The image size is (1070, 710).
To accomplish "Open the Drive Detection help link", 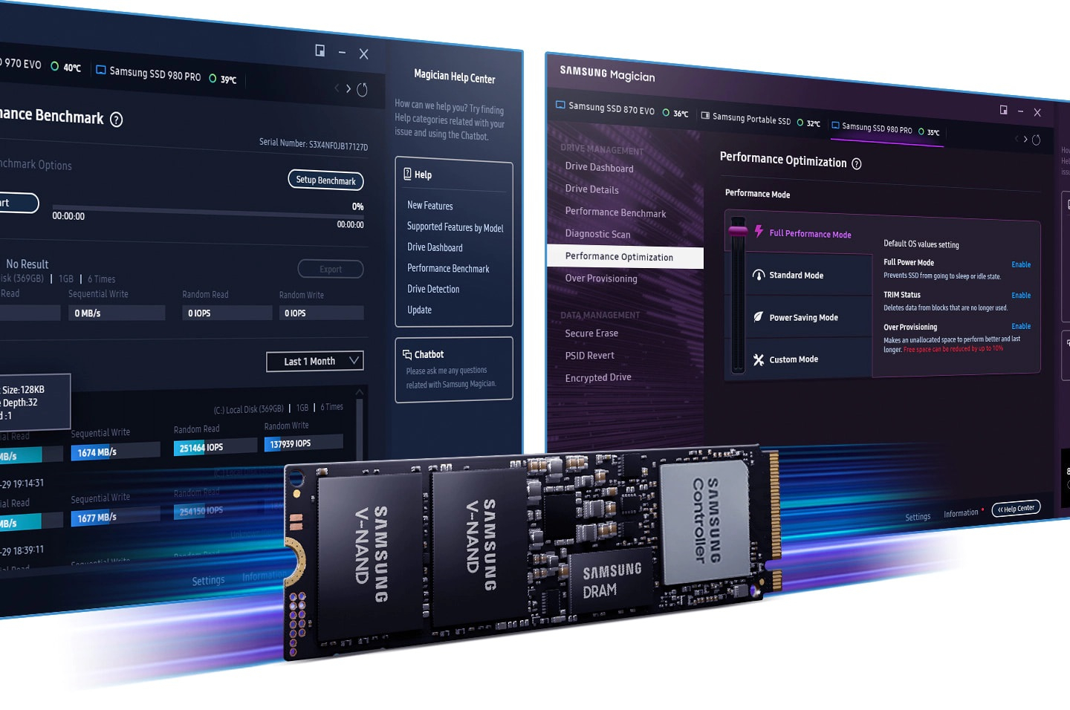I will click(x=433, y=289).
